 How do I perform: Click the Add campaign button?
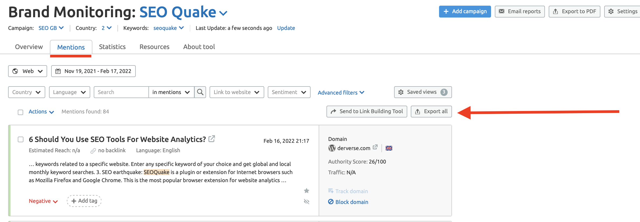click(465, 12)
